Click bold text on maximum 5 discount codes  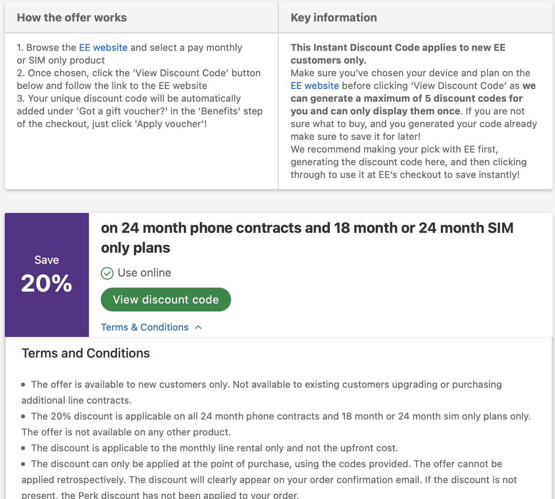[406, 99]
